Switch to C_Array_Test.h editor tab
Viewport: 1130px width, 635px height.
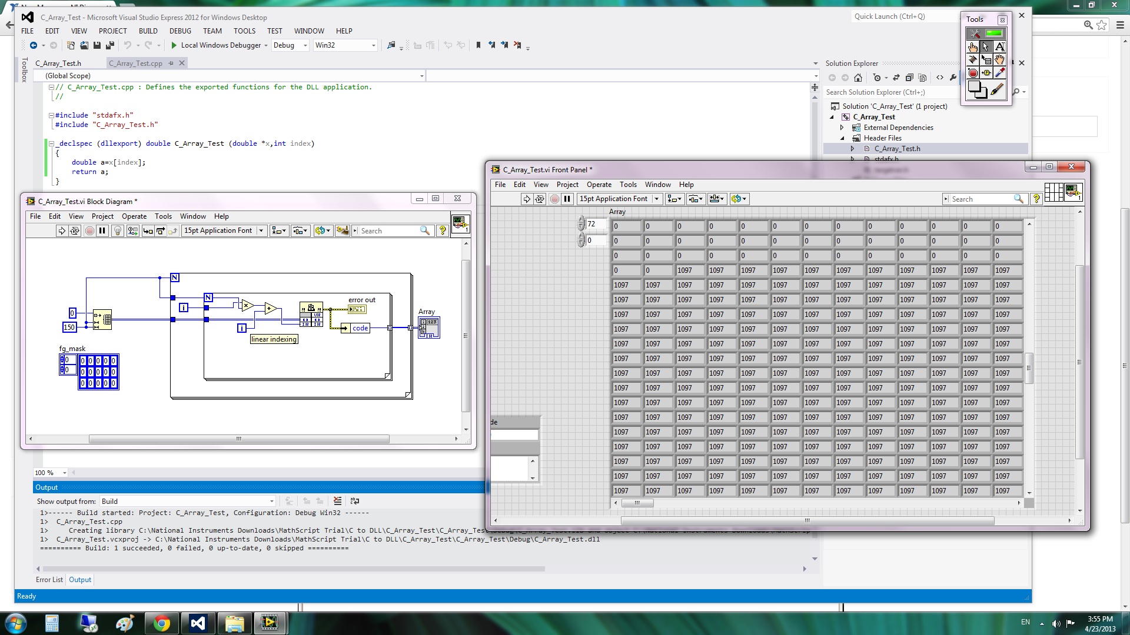point(58,63)
